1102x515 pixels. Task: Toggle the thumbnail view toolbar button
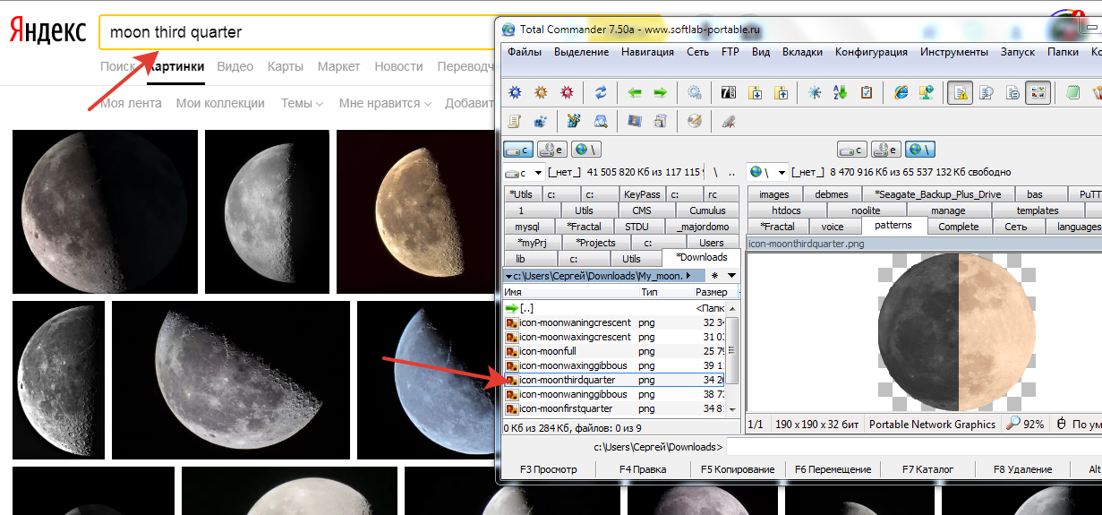coord(1038,92)
